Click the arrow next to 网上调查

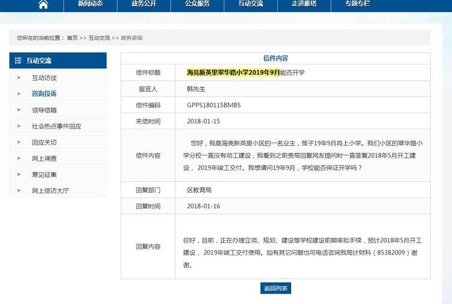point(19,158)
